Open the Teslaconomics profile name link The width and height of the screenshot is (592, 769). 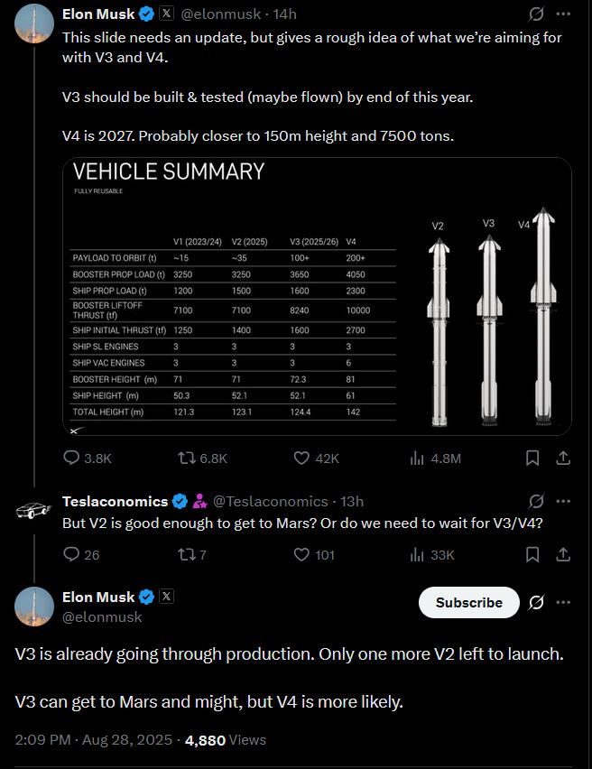pos(115,501)
